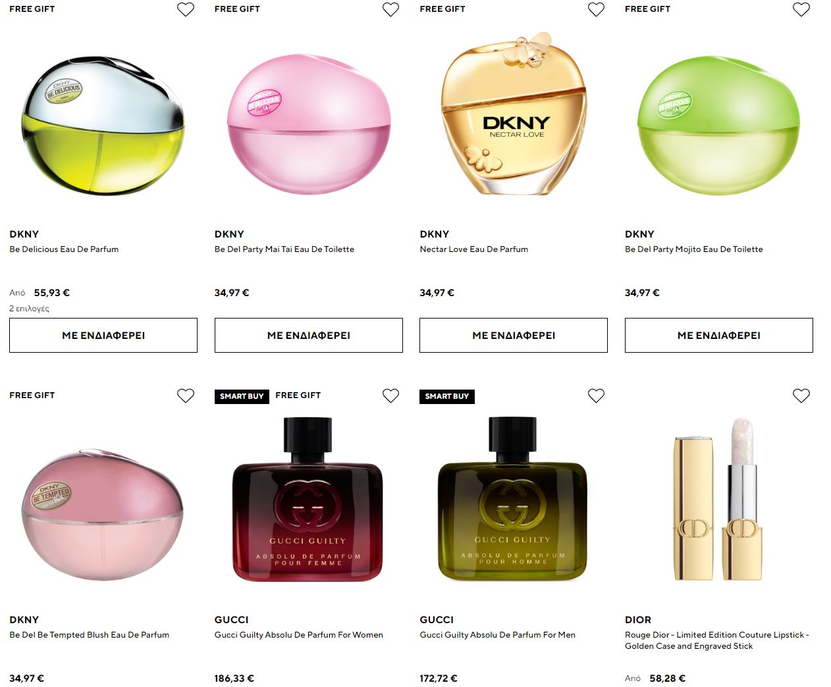The width and height of the screenshot is (831, 687).
Task: View Gucci Guilty Pour Femme red bottle image
Action: point(308,499)
